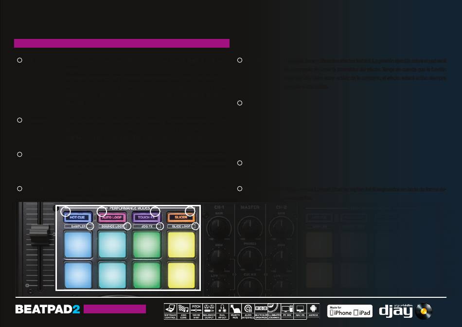
Task: Select the PC Win compatibility icon
Action: [287, 311]
